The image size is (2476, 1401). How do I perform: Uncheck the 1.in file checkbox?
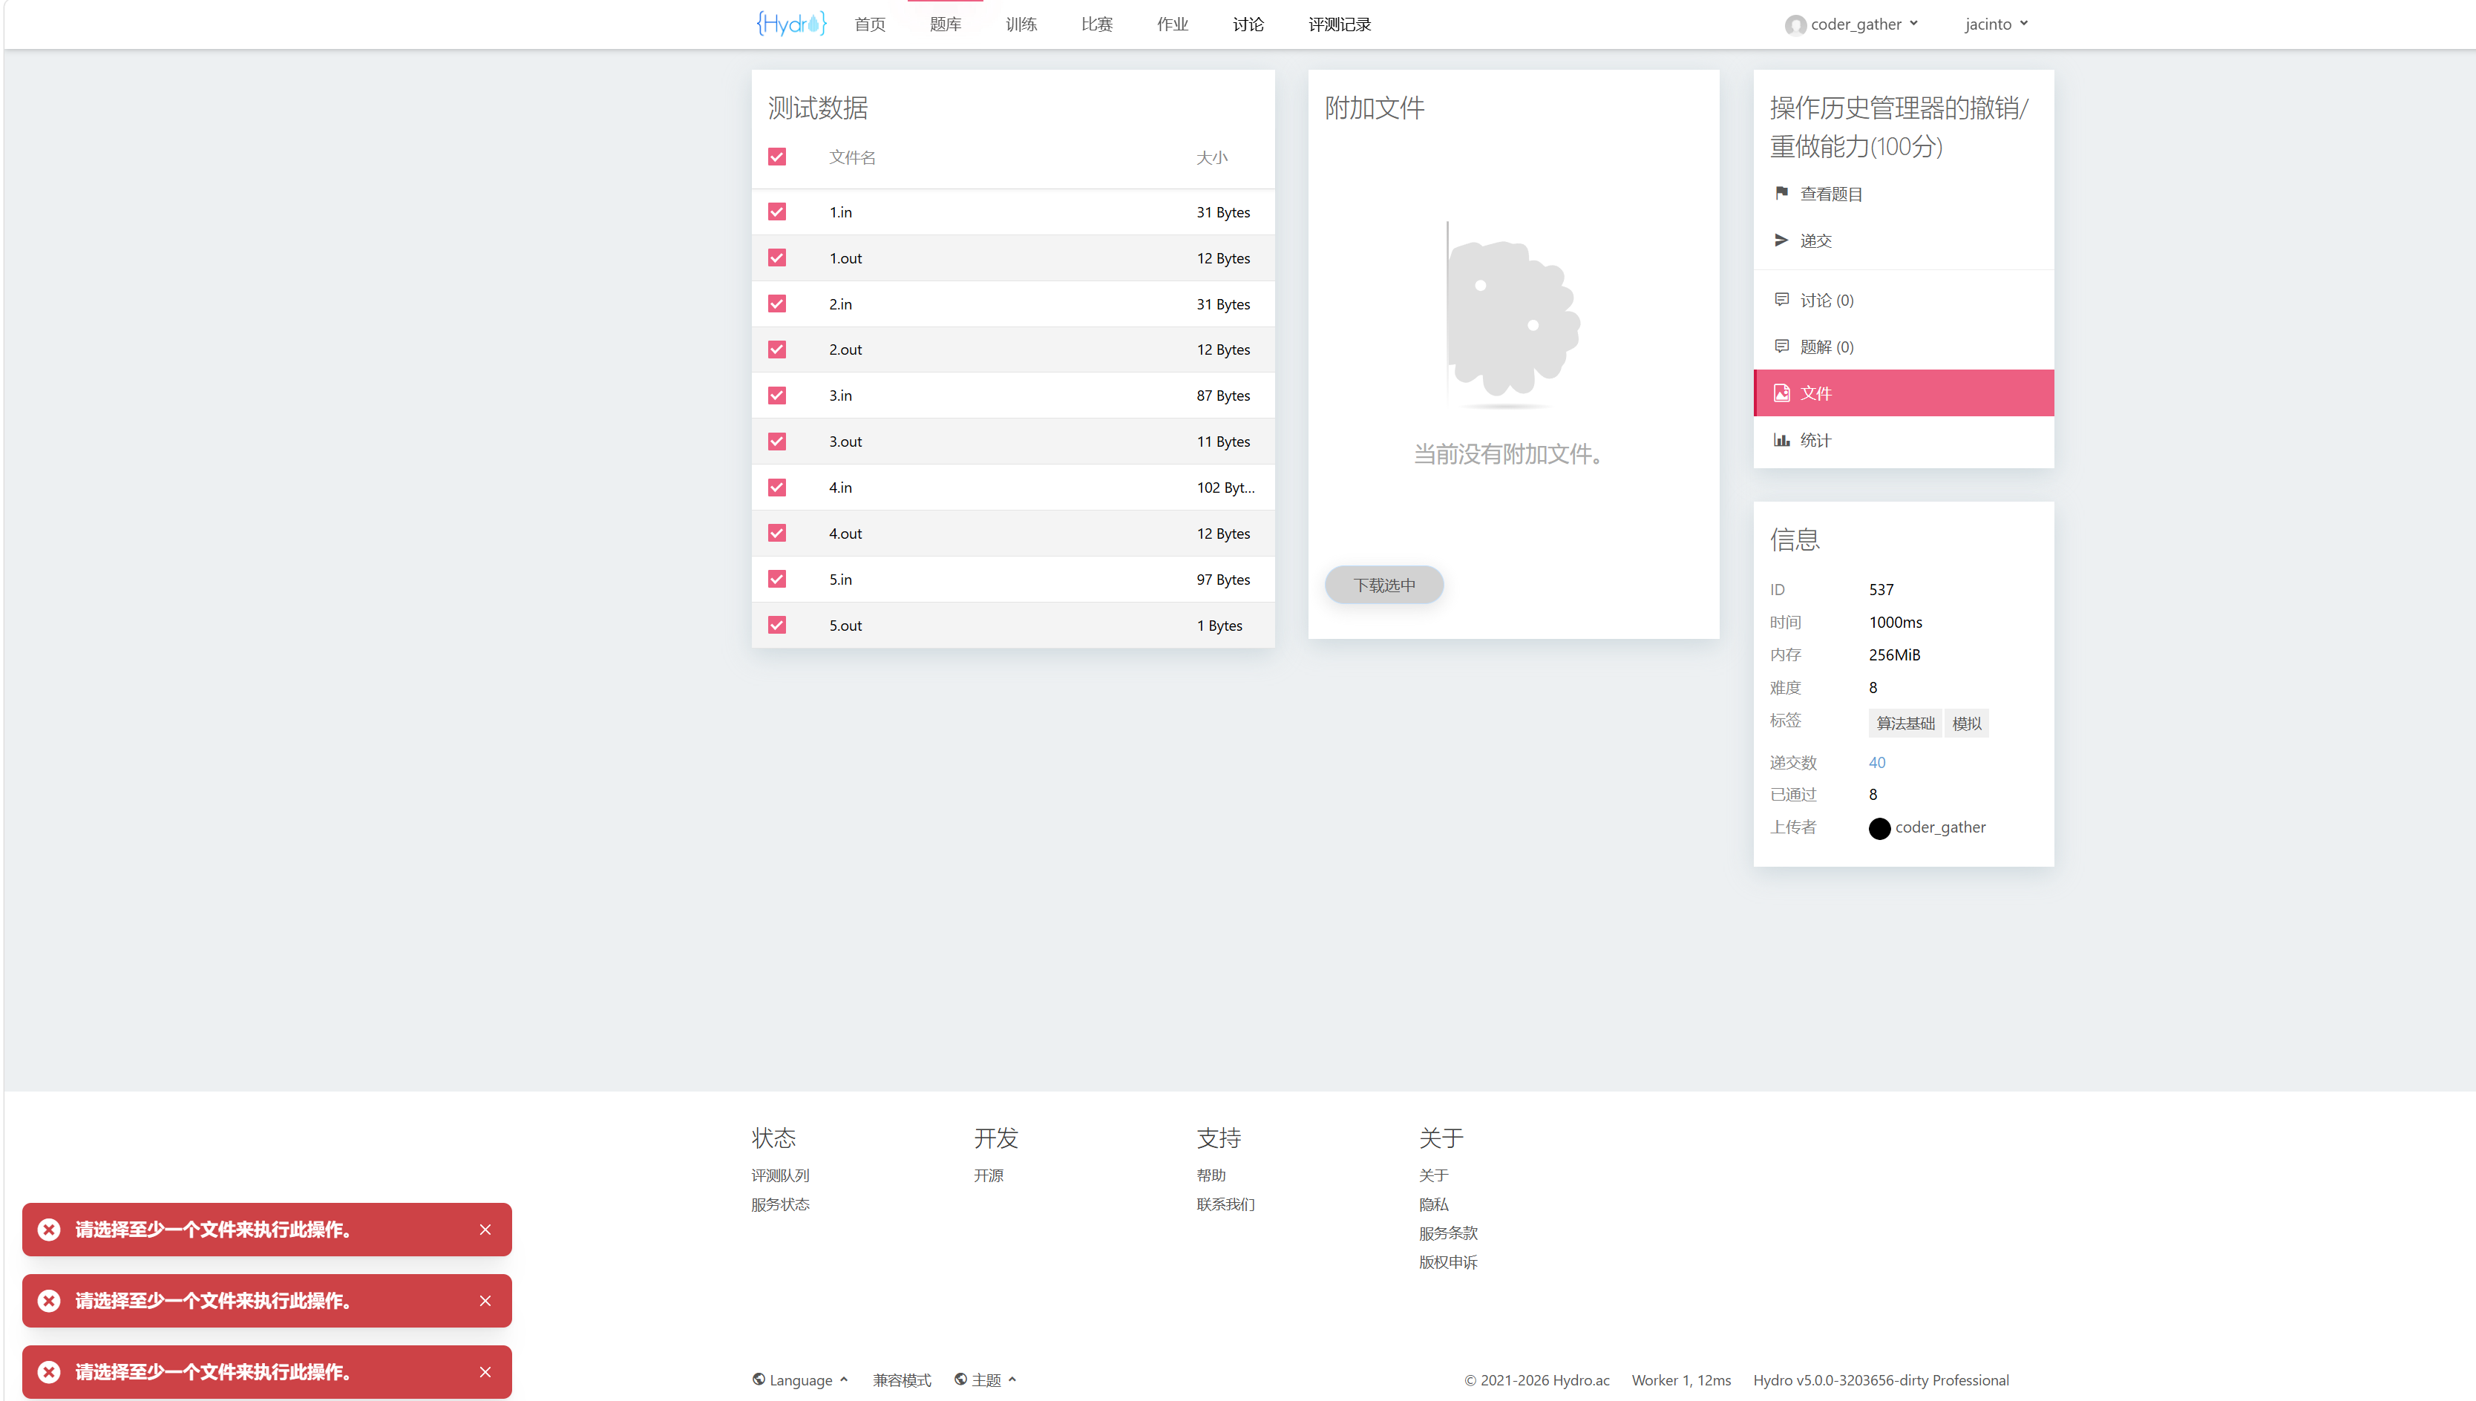[x=776, y=211]
